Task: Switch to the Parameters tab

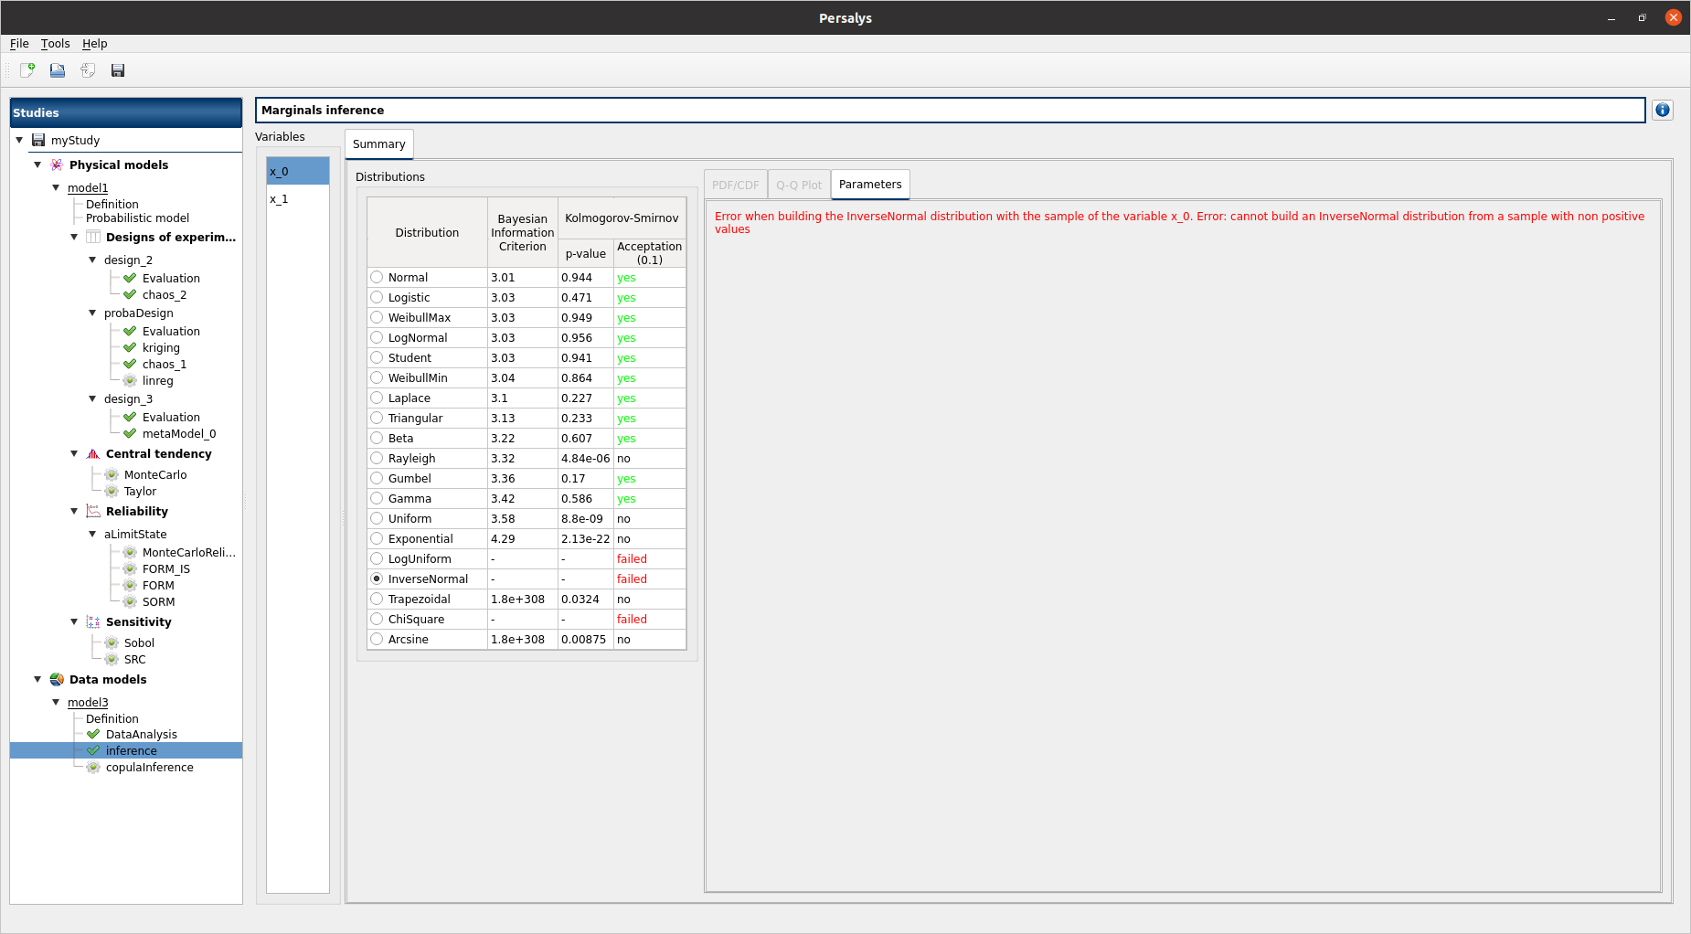Action: pyautogui.click(x=869, y=185)
